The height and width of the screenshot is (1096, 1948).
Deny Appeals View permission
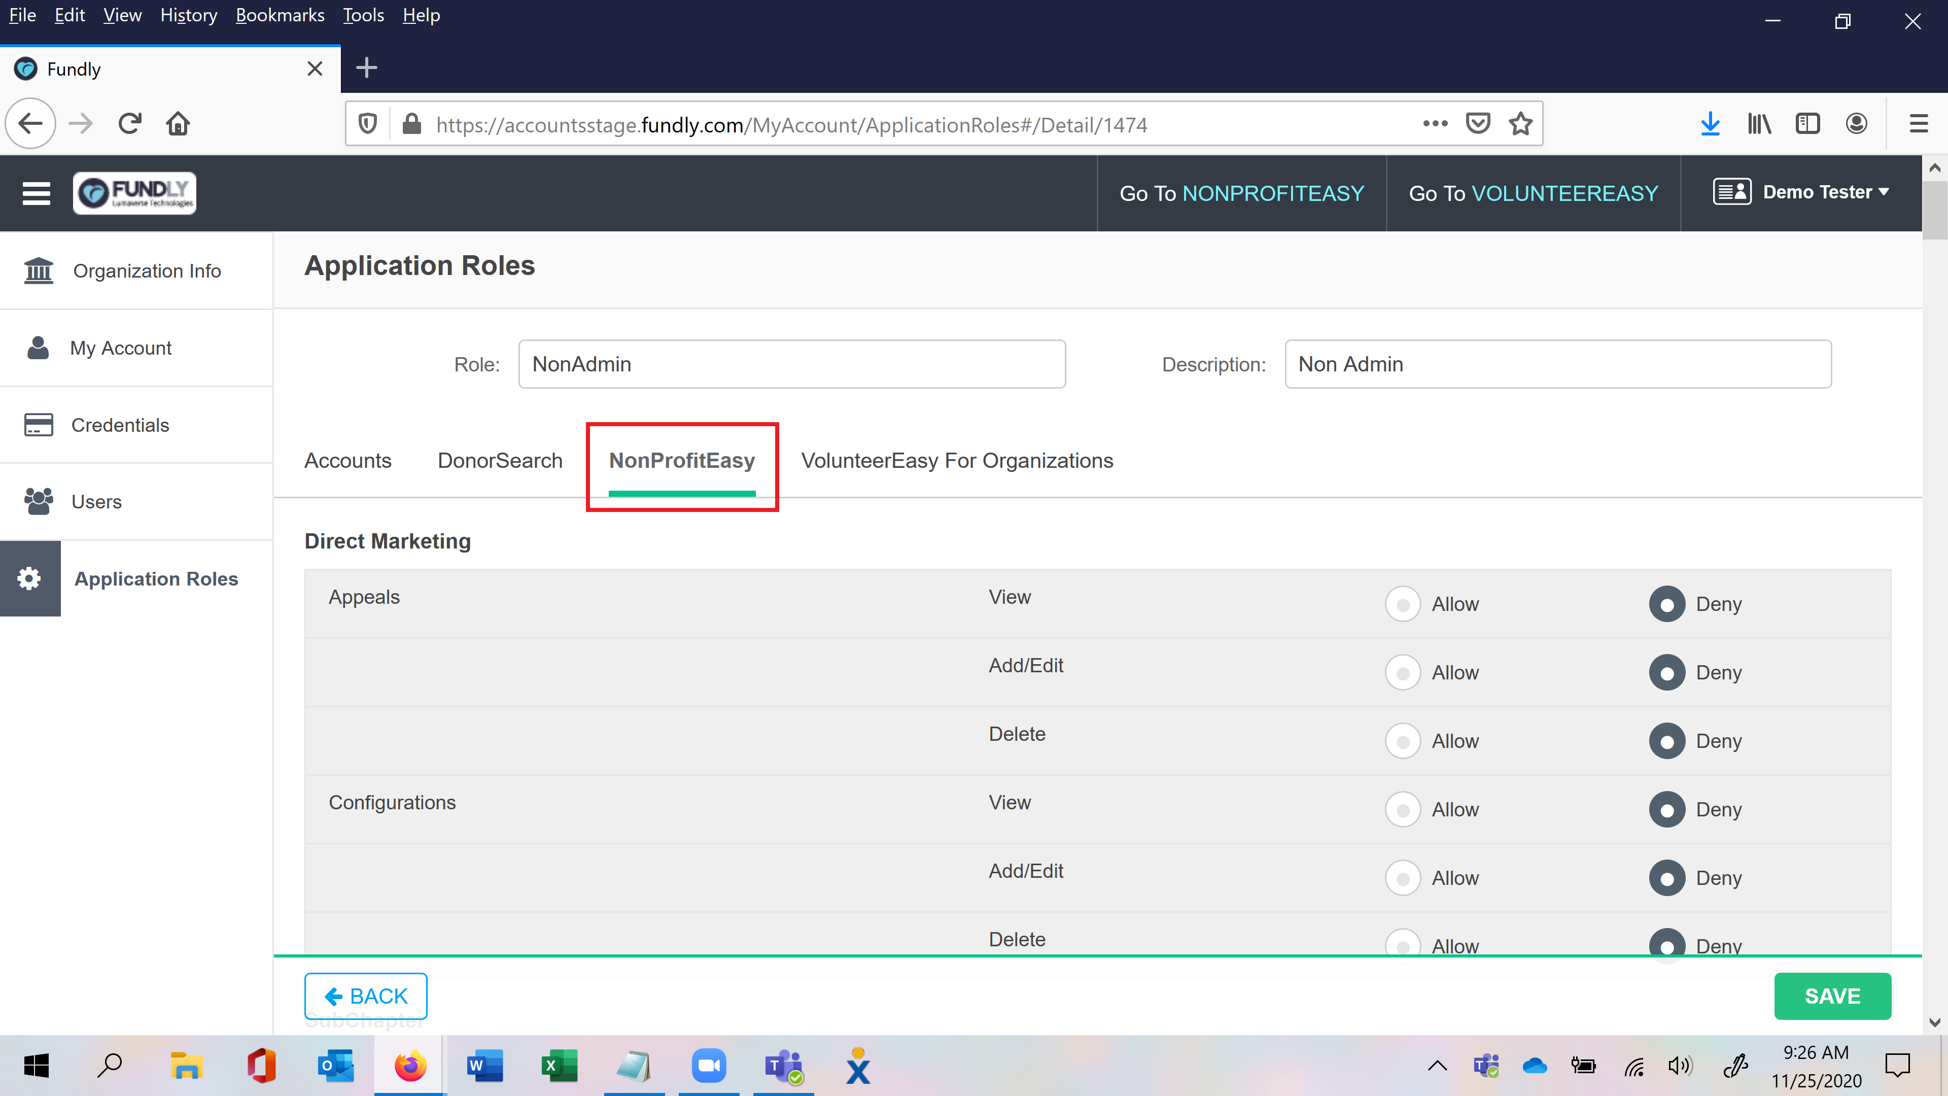(x=1666, y=604)
